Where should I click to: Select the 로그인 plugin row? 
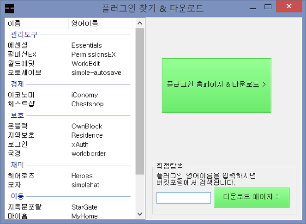[x=70, y=144]
